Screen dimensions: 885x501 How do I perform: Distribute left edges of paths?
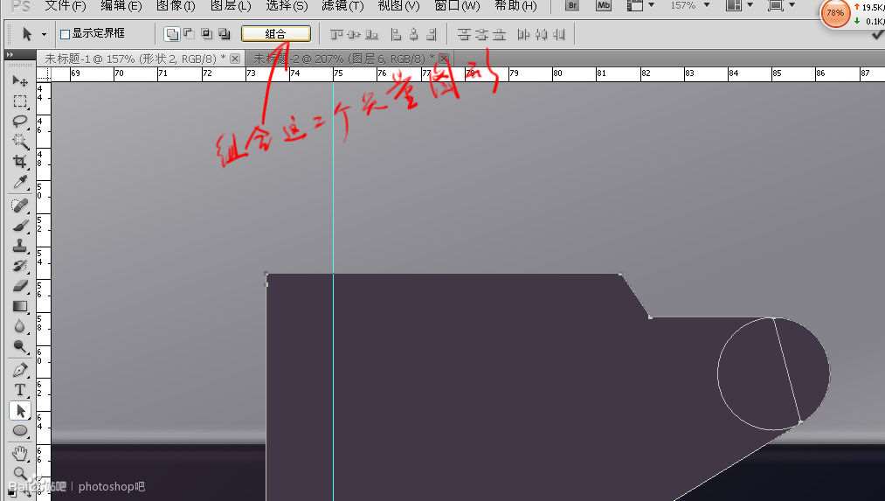pyautogui.click(x=523, y=35)
